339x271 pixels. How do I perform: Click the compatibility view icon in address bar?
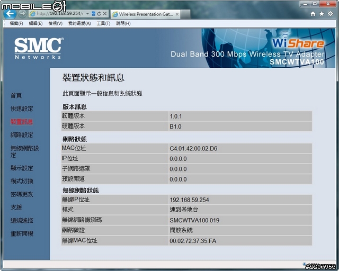[x=93, y=14]
